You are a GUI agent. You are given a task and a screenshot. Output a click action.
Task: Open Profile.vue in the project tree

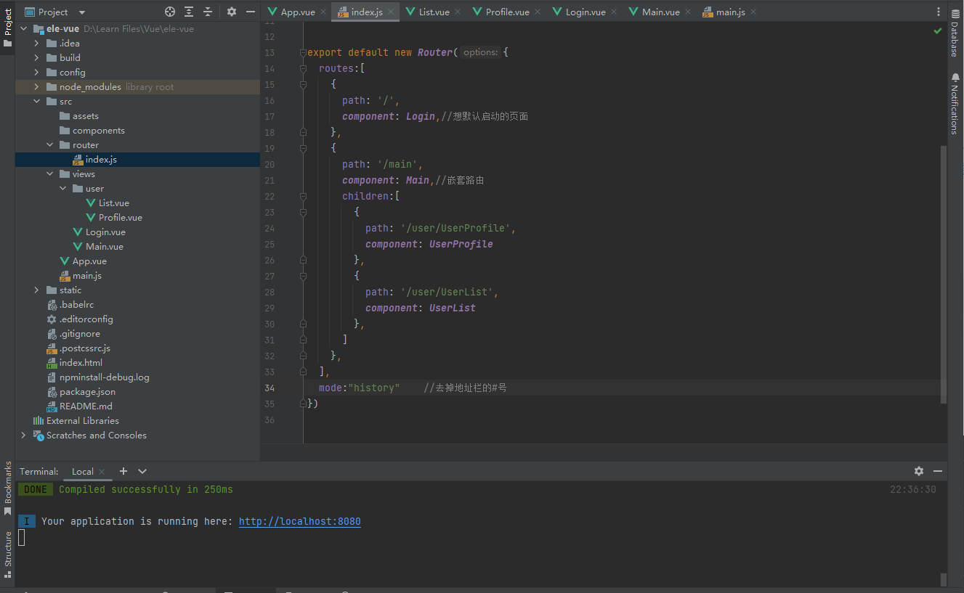point(120,218)
